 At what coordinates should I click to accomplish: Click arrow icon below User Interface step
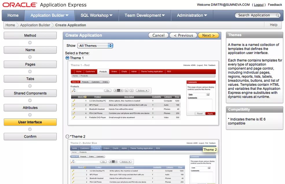(x=30, y=129)
